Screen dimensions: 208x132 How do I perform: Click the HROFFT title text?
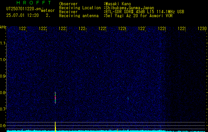[x=34, y=3]
